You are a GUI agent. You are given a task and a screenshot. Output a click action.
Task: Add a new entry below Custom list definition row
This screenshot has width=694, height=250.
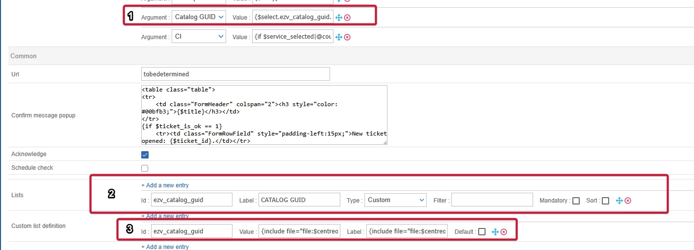pyautogui.click(x=165, y=247)
